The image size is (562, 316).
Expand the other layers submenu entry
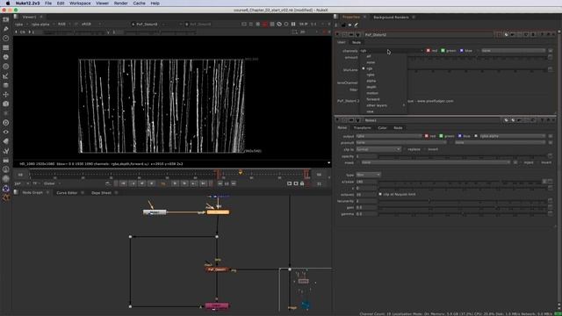click(385, 105)
